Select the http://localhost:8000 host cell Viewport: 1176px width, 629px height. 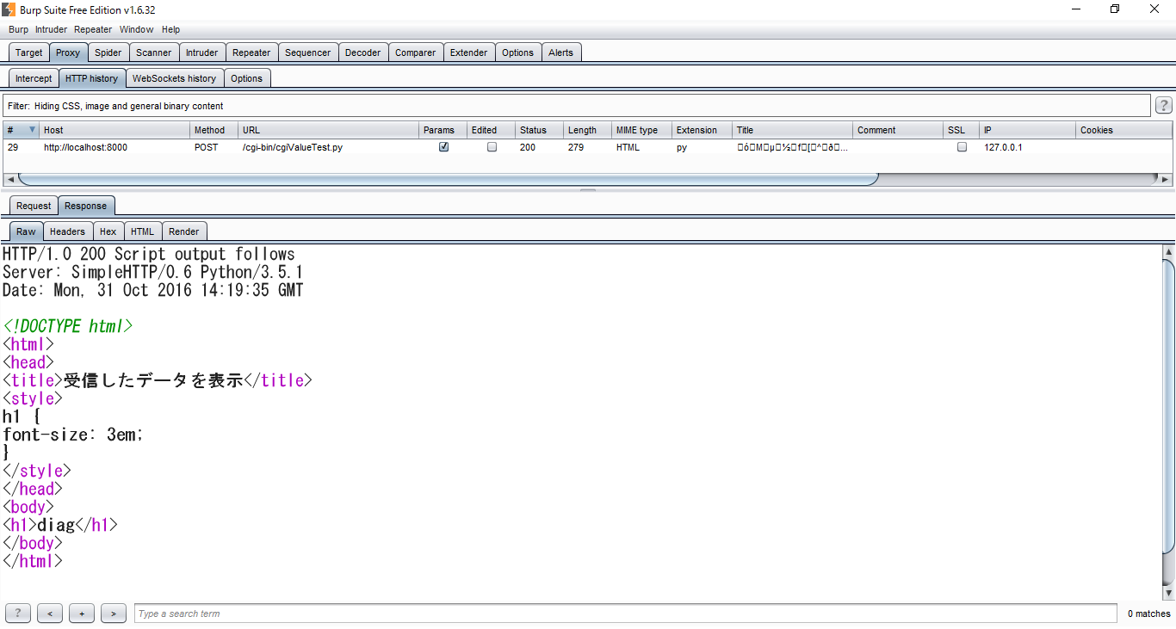coord(115,147)
